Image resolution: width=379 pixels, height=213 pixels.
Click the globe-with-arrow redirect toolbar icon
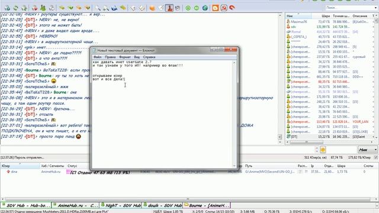[24, 8]
